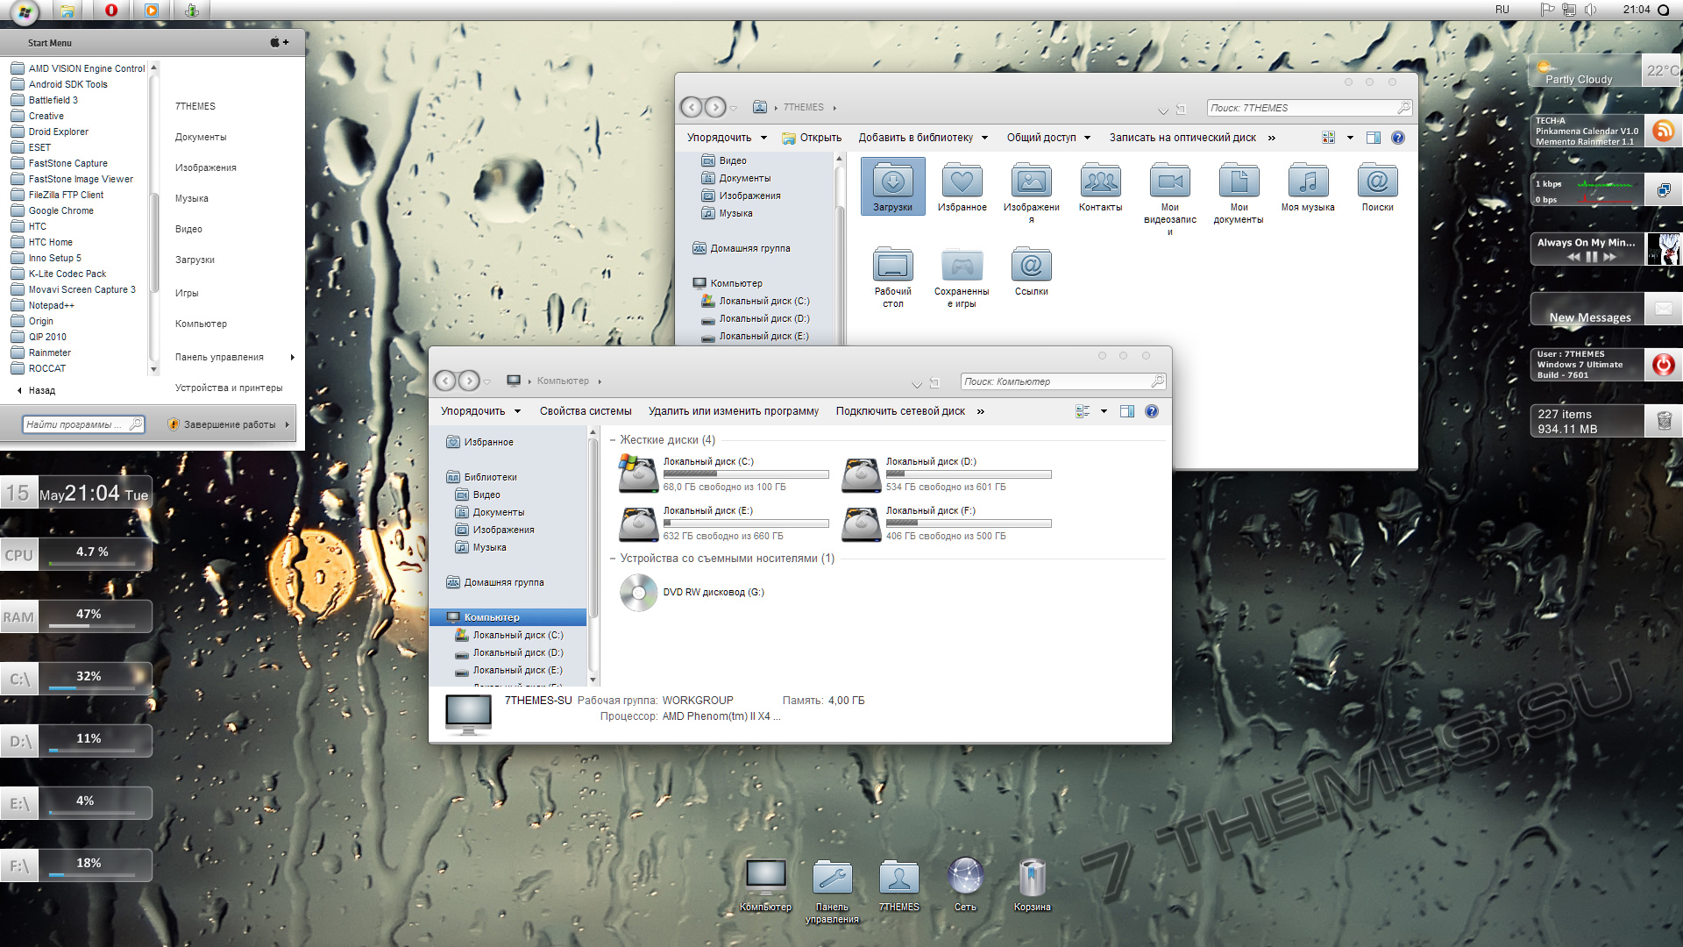Click the red power button widget
The height and width of the screenshot is (947, 1683).
coord(1663,364)
